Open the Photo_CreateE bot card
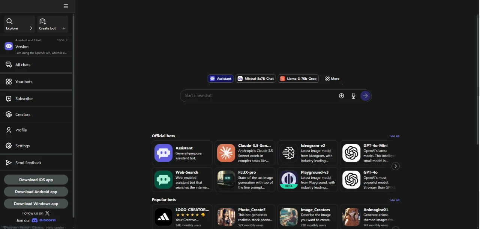 (x=245, y=217)
